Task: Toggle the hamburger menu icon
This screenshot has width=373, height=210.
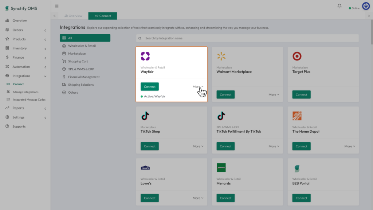Action: coord(56,6)
